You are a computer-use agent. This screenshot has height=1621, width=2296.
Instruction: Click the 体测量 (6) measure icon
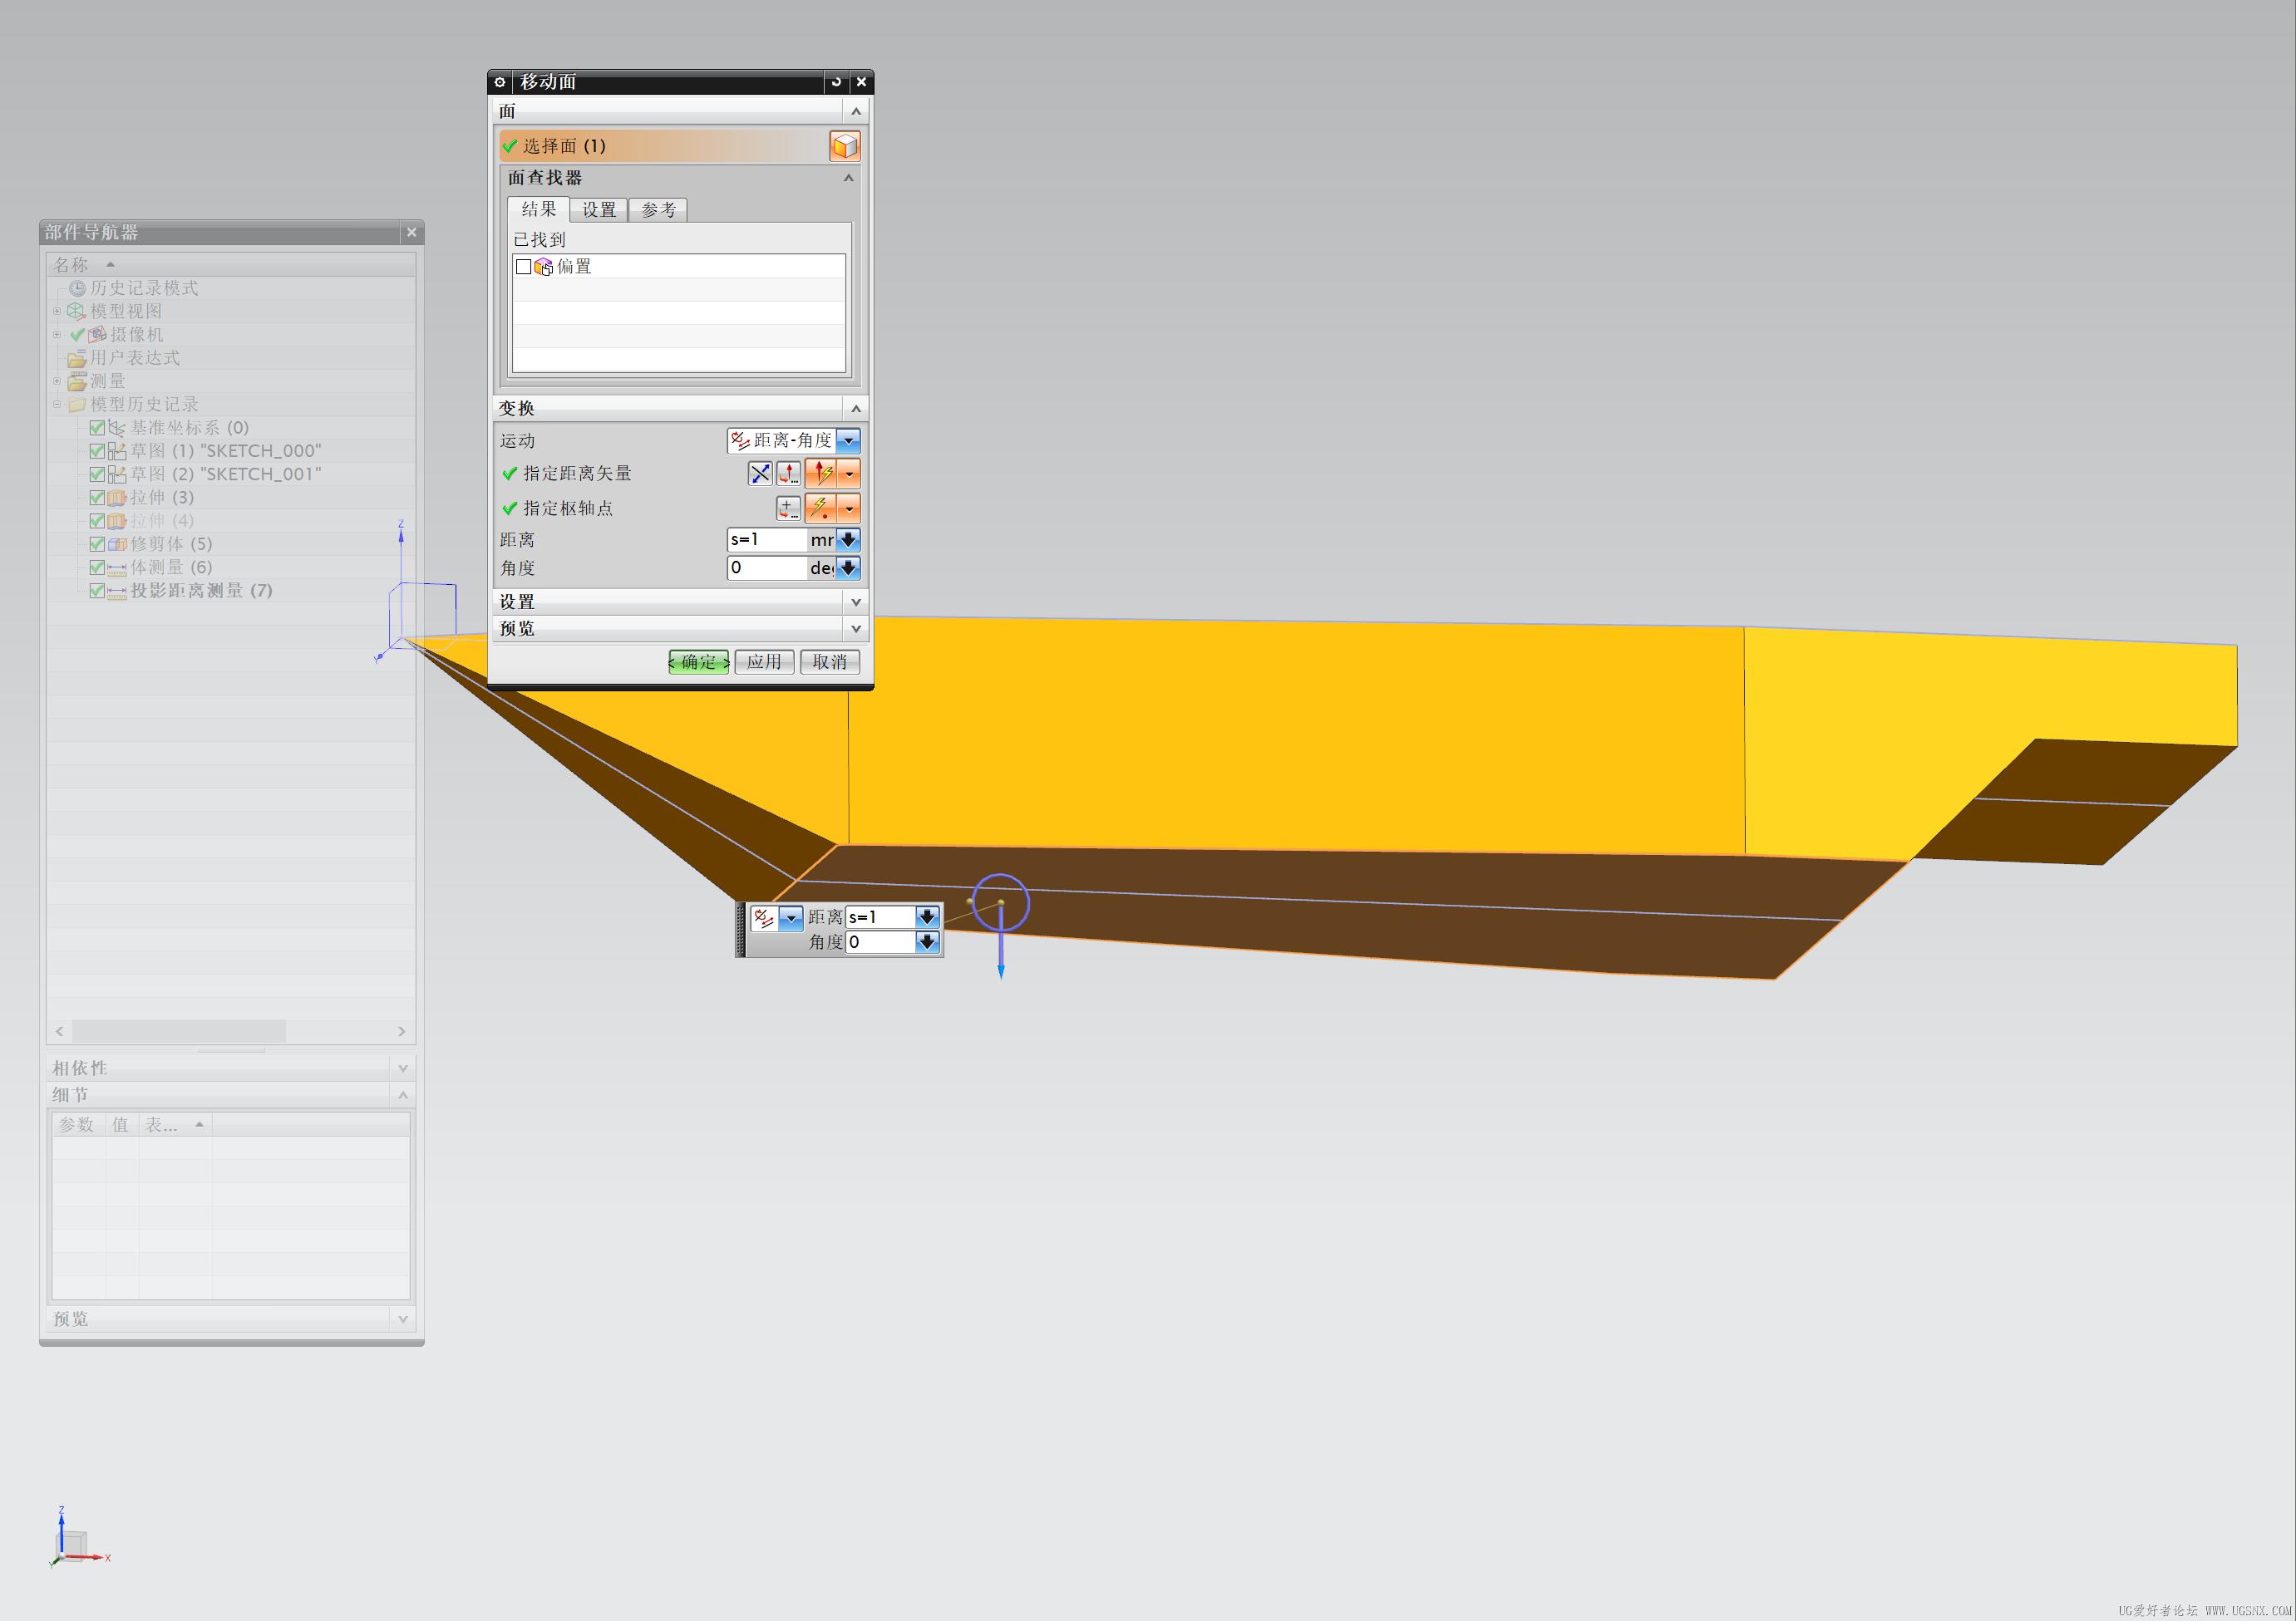pyautogui.click(x=117, y=567)
